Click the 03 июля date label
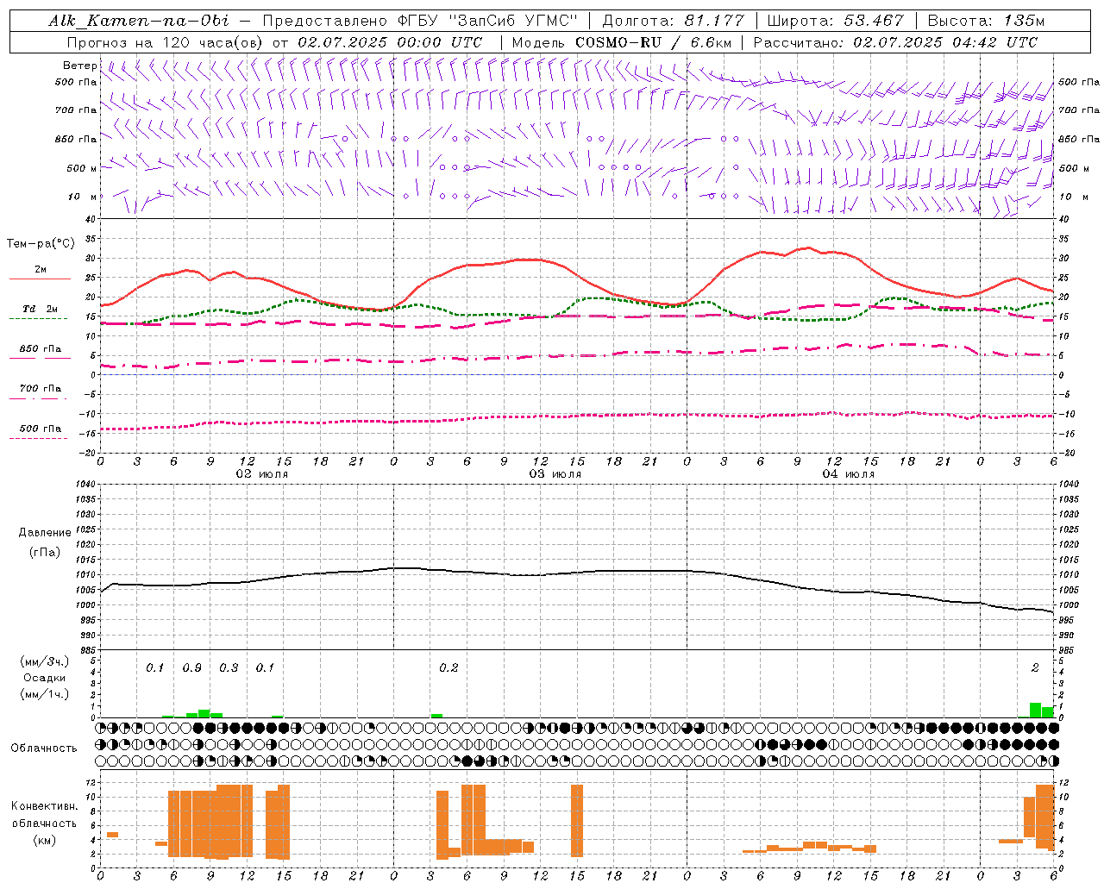Image resolution: width=1104 pixels, height=883 pixels. pyautogui.click(x=555, y=474)
